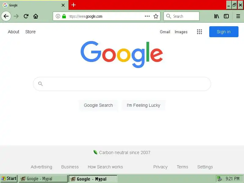Click the blue Sign in button

224,32
